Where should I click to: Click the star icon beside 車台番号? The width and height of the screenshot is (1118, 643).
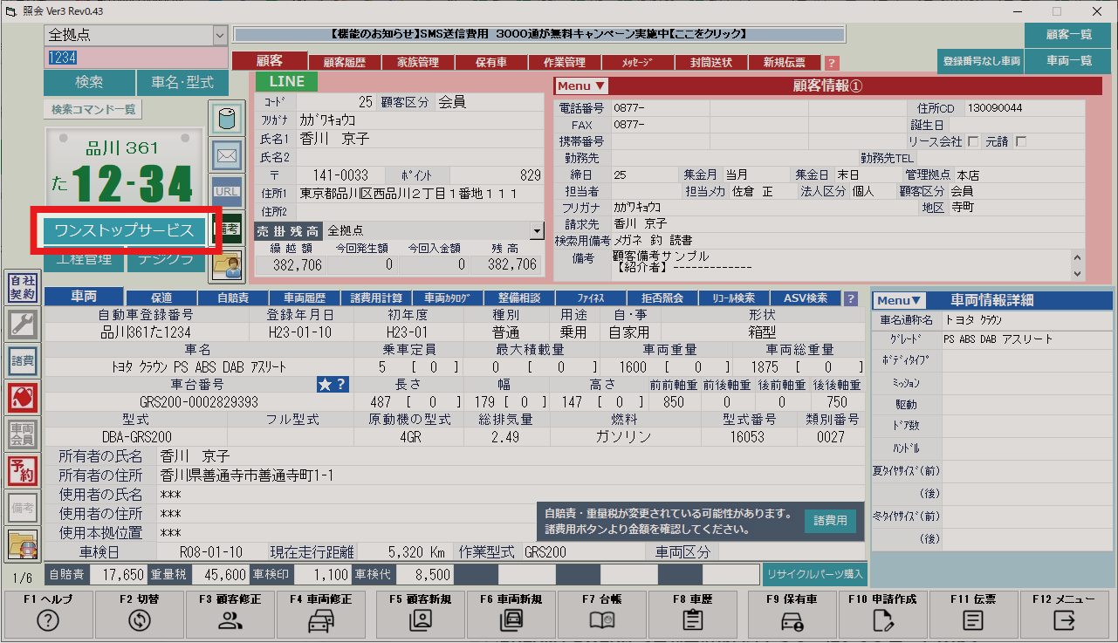[x=325, y=384]
